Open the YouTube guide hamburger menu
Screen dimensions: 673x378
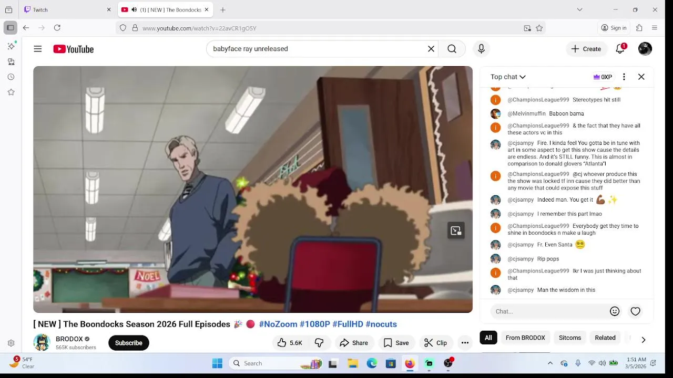point(38,49)
